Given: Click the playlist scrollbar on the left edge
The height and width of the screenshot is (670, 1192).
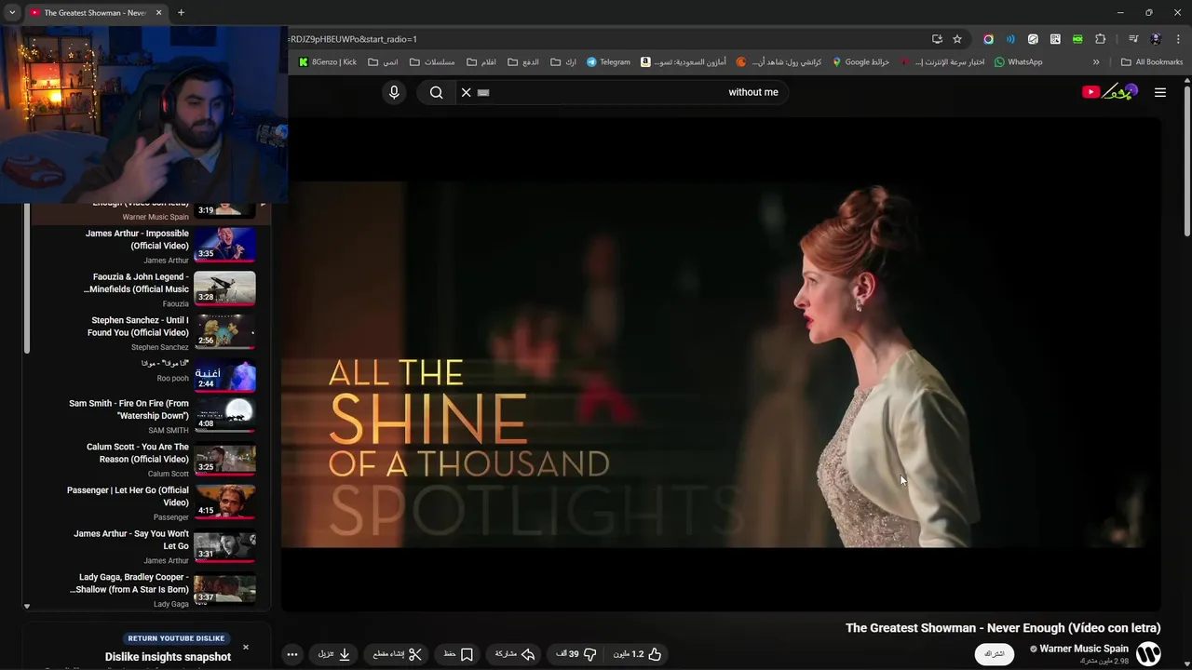Looking at the screenshot, I should (x=26, y=279).
